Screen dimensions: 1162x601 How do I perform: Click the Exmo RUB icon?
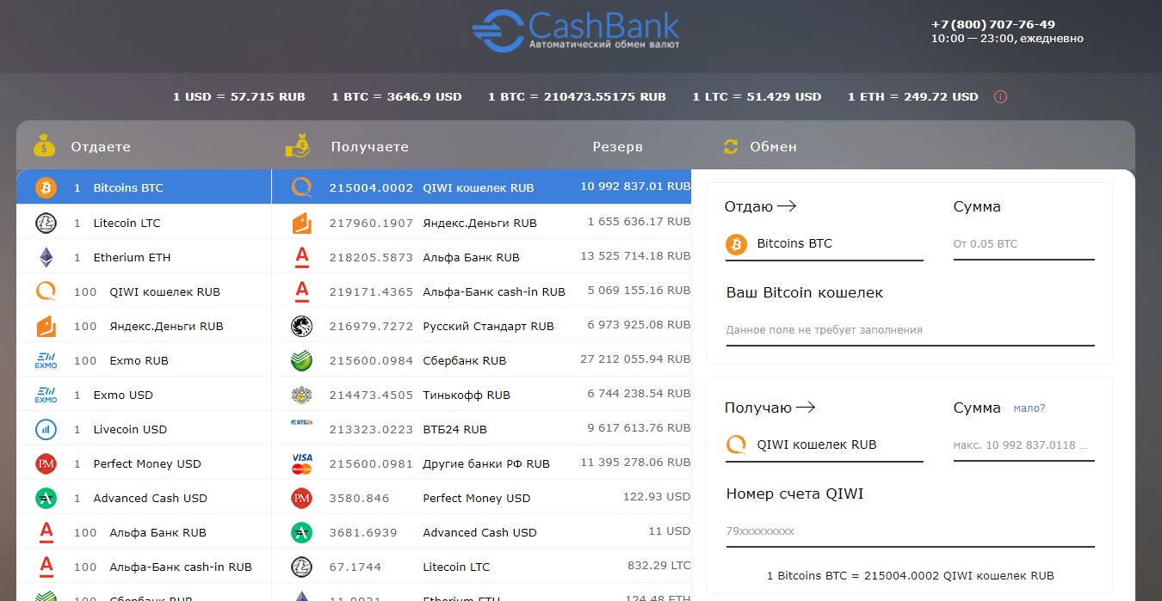[x=46, y=360]
